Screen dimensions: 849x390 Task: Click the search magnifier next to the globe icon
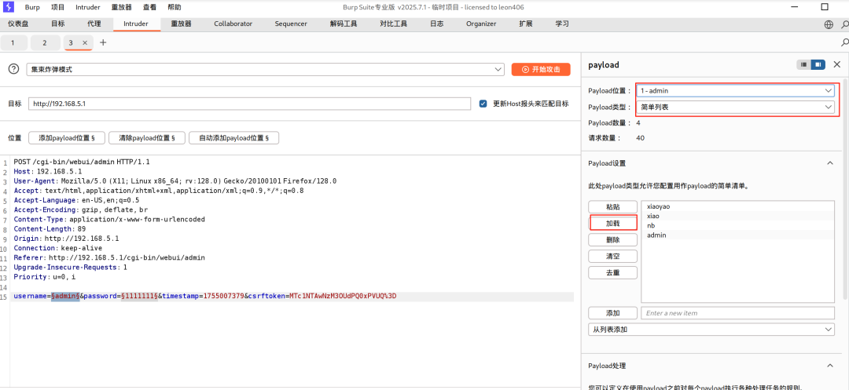[x=844, y=24]
